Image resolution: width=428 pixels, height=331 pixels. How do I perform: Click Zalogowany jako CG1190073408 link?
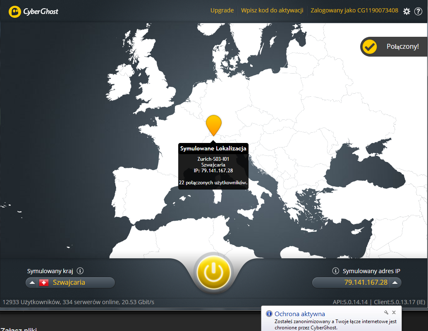354,10
